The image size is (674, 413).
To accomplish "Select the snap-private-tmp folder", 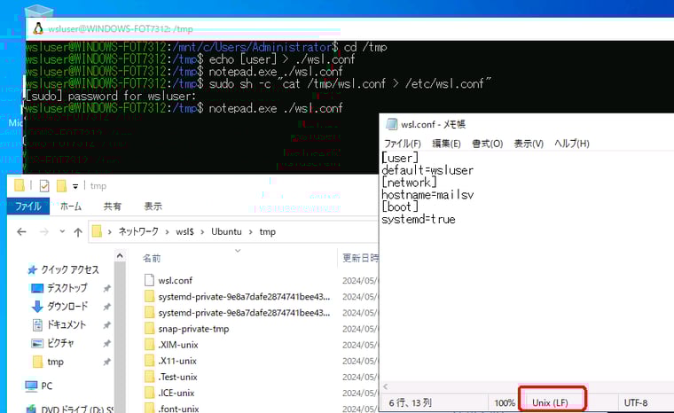I will pos(193,329).
